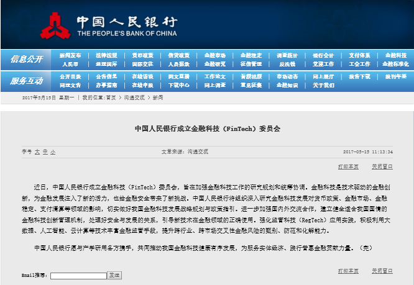Click the 人民币 navigation item
The image size is (414, 285).
[70, 64]
